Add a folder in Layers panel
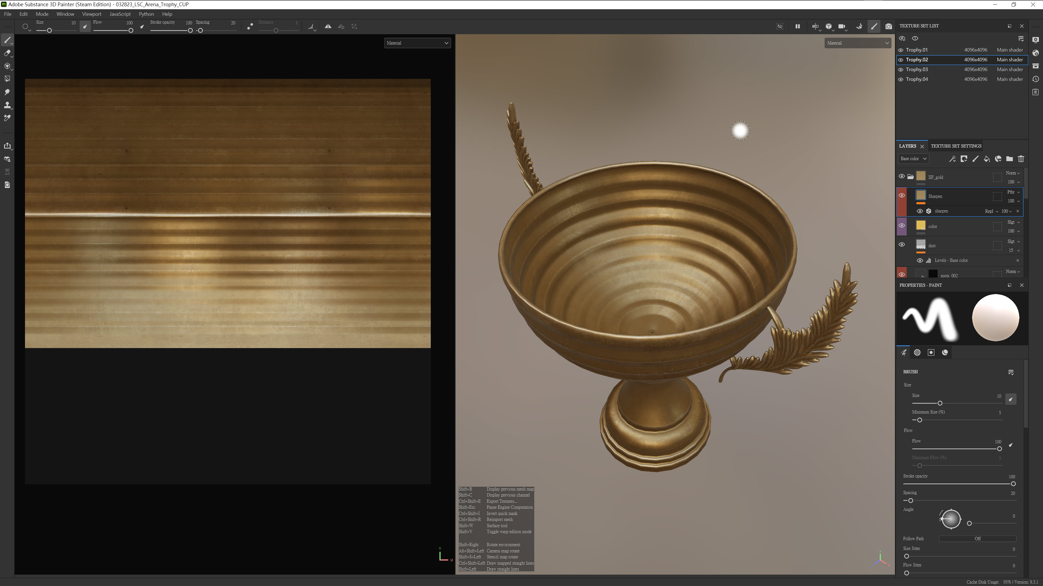This screenshot has height=586, width=1043. (x=1009, y=159)
